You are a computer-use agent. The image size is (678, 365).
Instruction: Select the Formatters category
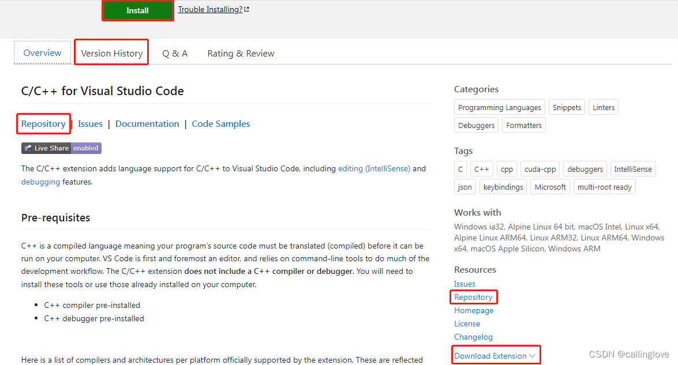click(523, 125)
